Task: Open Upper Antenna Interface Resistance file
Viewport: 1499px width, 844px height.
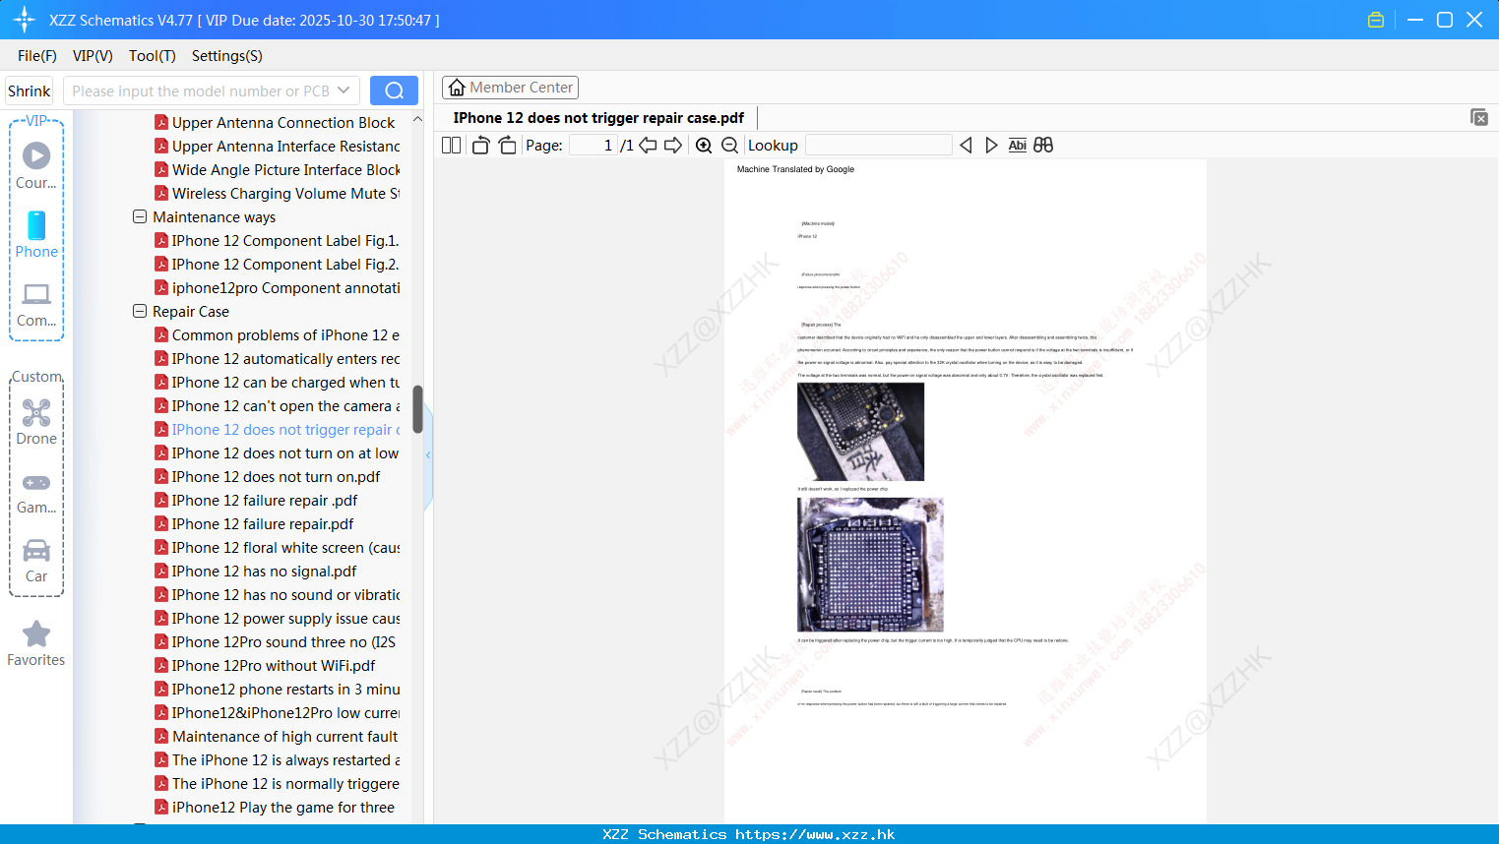Action: coord(278,146)
